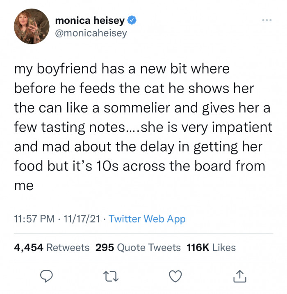287x294 pixels.
Task: Show who liked: 116K Likes
Action: [x=211, y=247]
